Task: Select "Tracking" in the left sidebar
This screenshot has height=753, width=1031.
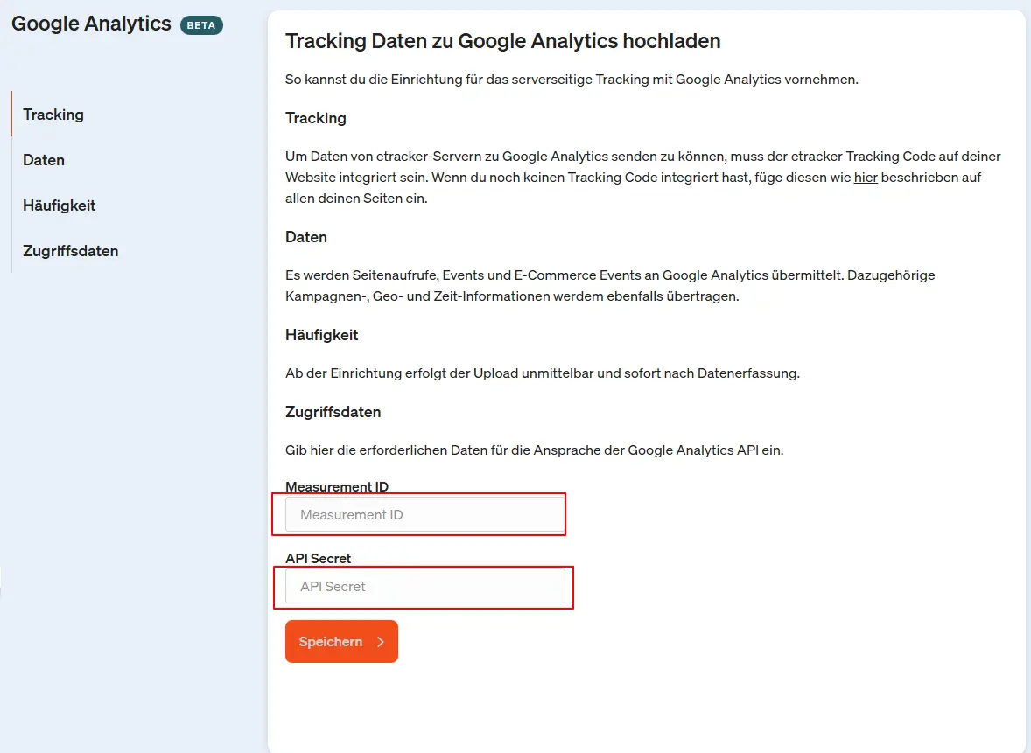Action: click(x=53, y=115)
